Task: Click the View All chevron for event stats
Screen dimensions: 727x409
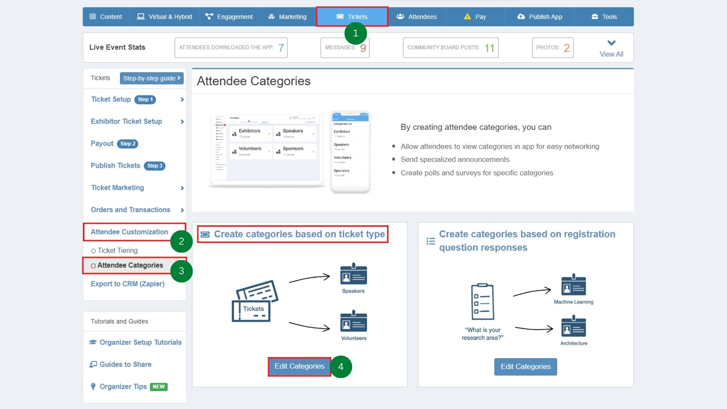Action: pyautogui.click(x=611, y=43)
